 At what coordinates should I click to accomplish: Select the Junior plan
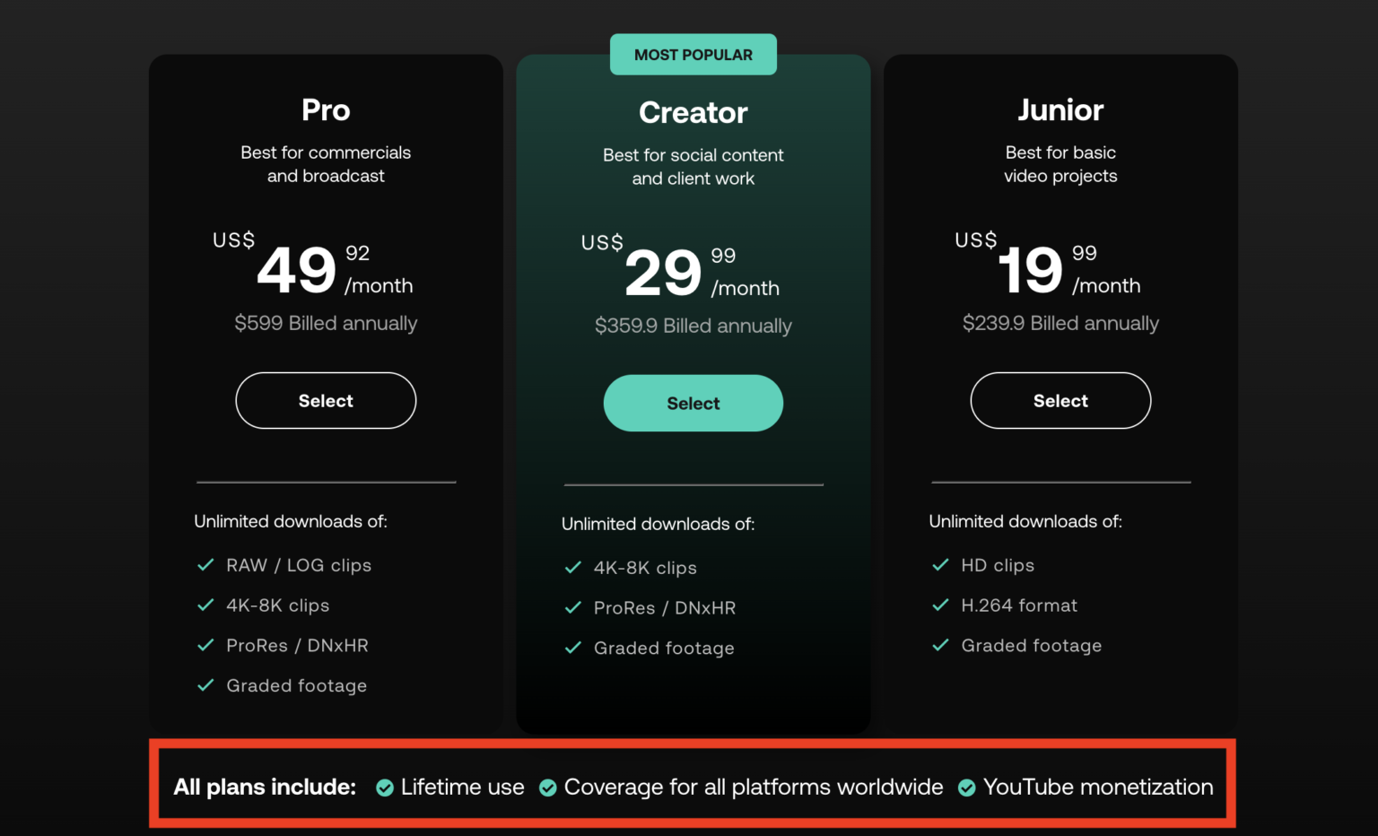1060,400
